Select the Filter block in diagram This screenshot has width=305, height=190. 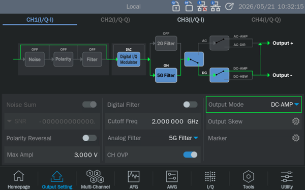[92, 59]
